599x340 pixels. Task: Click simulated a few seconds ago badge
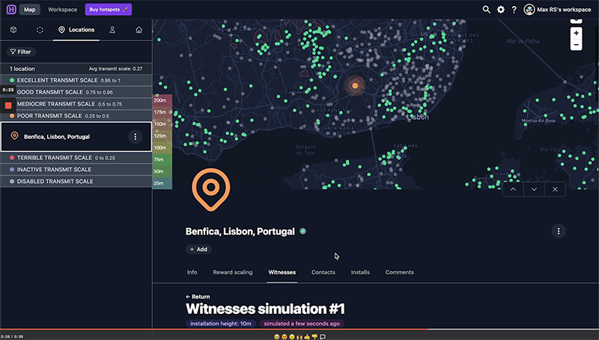tap(302, 324)
